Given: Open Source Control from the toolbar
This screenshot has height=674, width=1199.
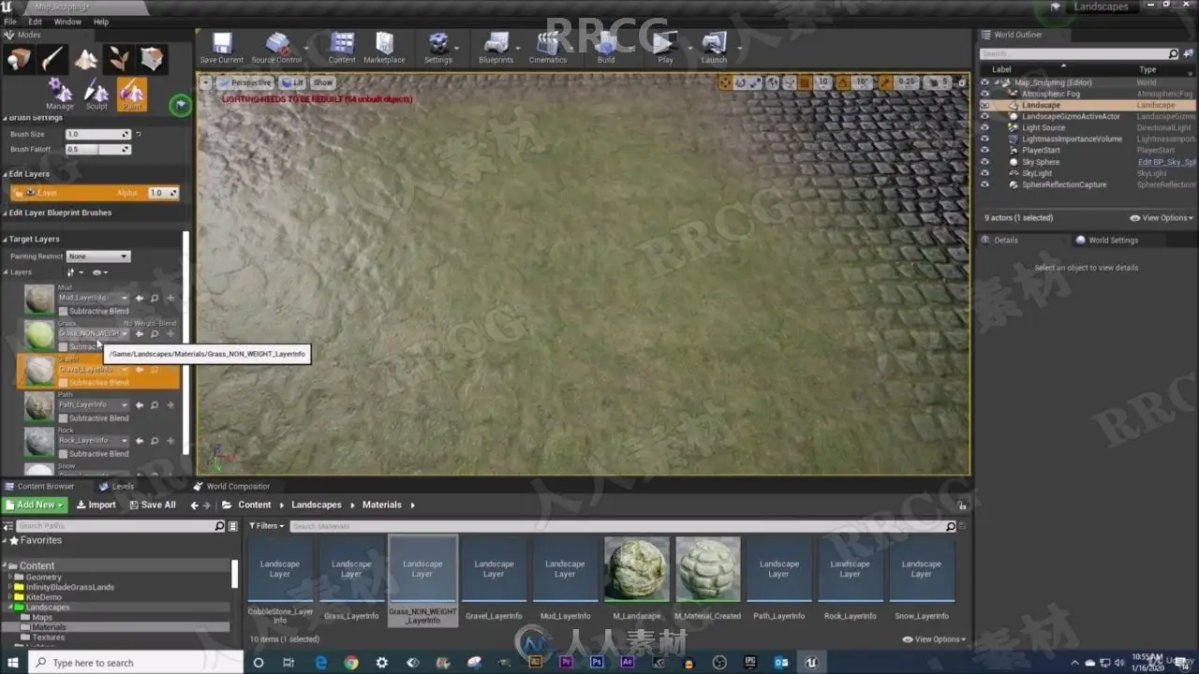Looking at the screenshot, I should [276, 49].
